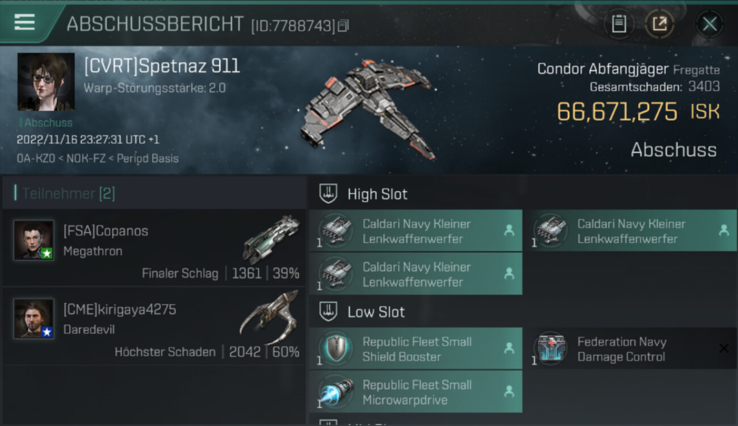Share the kill report via export icon

pos(660,24)
